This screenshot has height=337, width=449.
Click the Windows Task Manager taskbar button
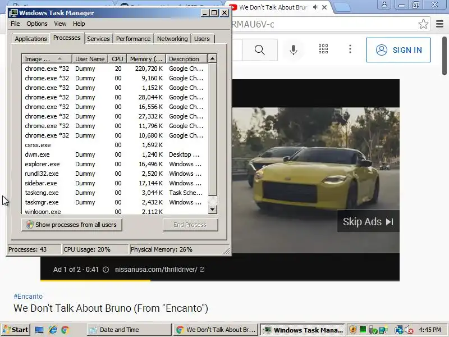point(303,330)
